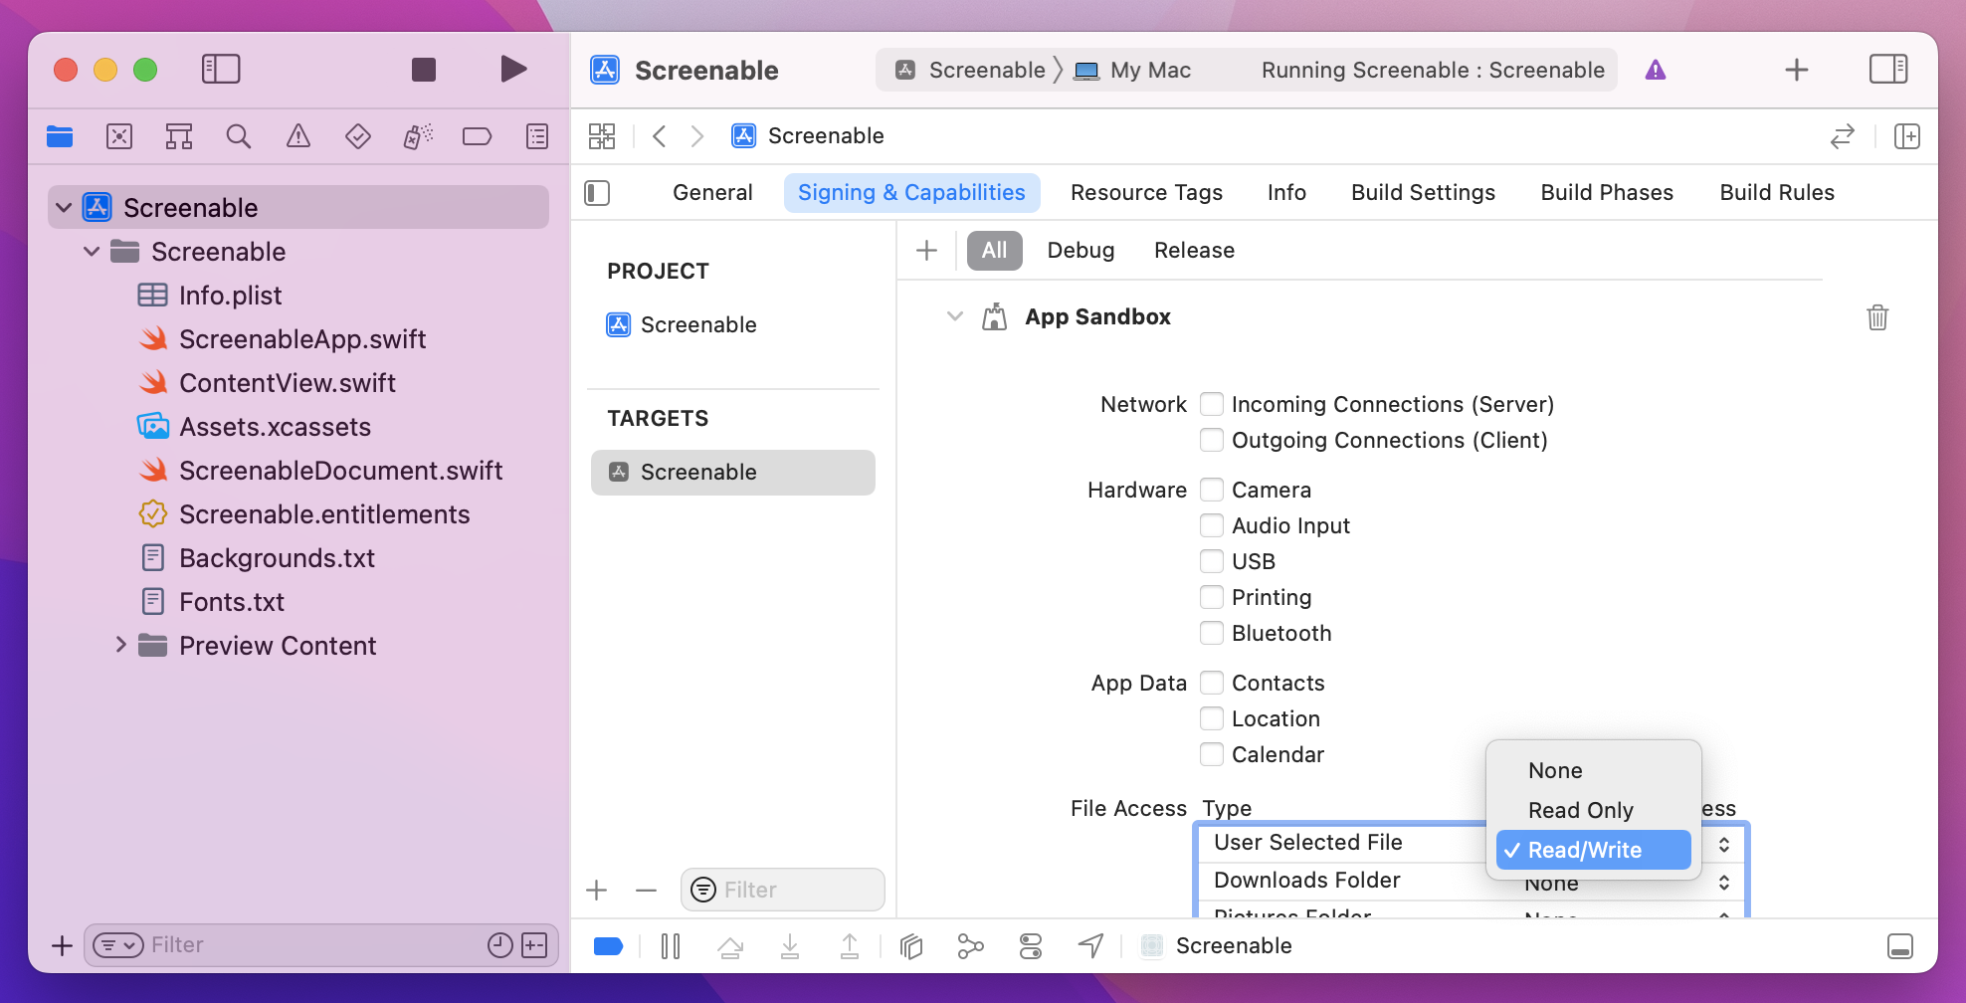Image resolution: width=1966 pixels, height=1003 pixels.
Task: Expand the Preview Content folder
Action: pyautogui.click(x=120, y=645)
